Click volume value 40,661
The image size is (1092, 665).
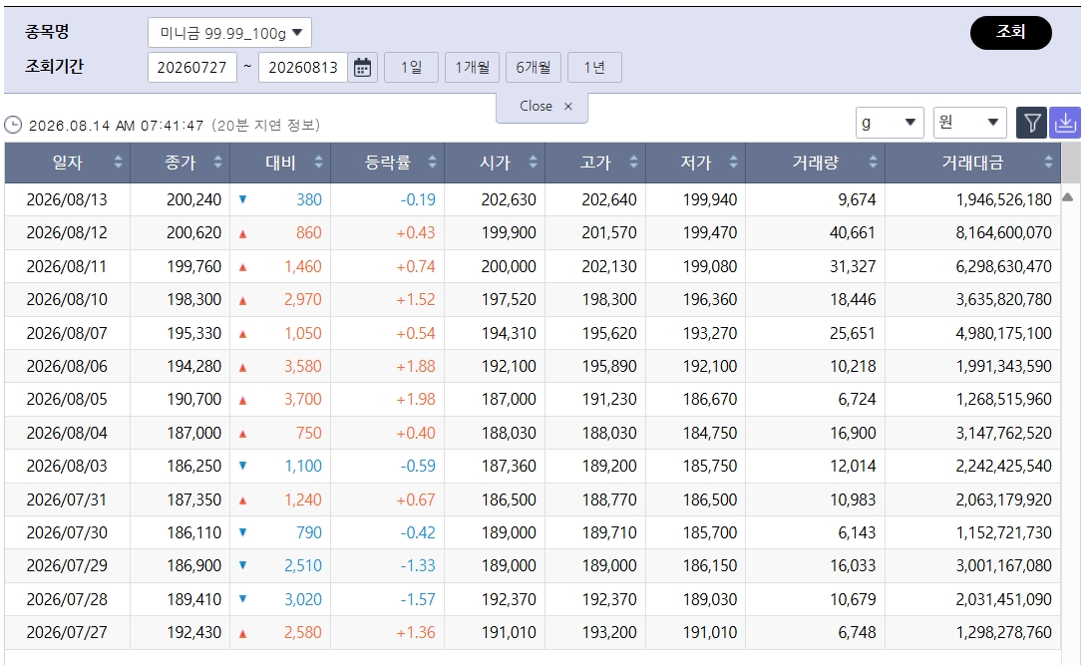pyautogui.click(x=853, y=232)
